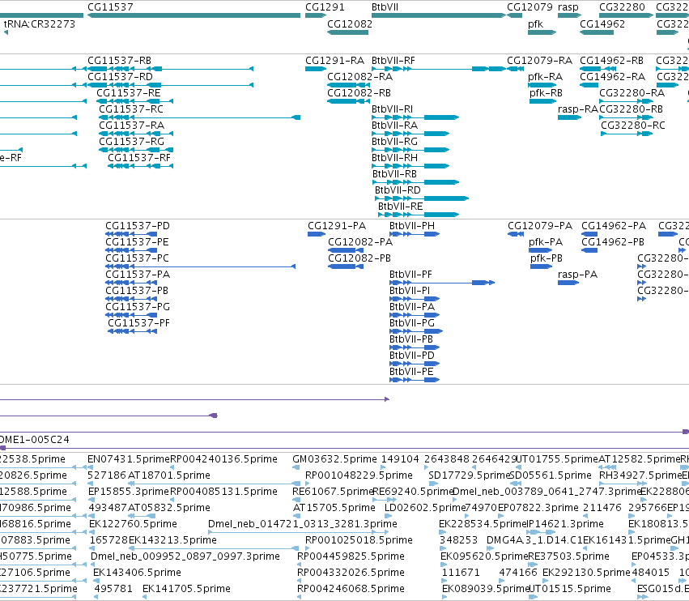Select transcript CG11537-RE
The width and height of the screenshot is (689, 601).
click(x=129, y=93)
